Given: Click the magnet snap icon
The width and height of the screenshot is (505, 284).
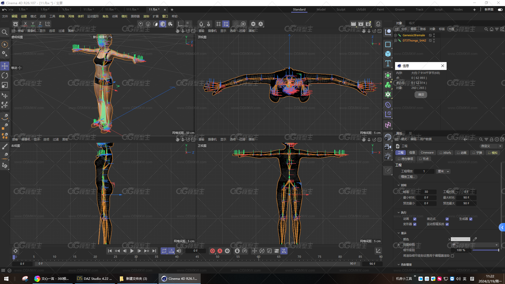Looking at the screenshot, I should click(201, 24).
